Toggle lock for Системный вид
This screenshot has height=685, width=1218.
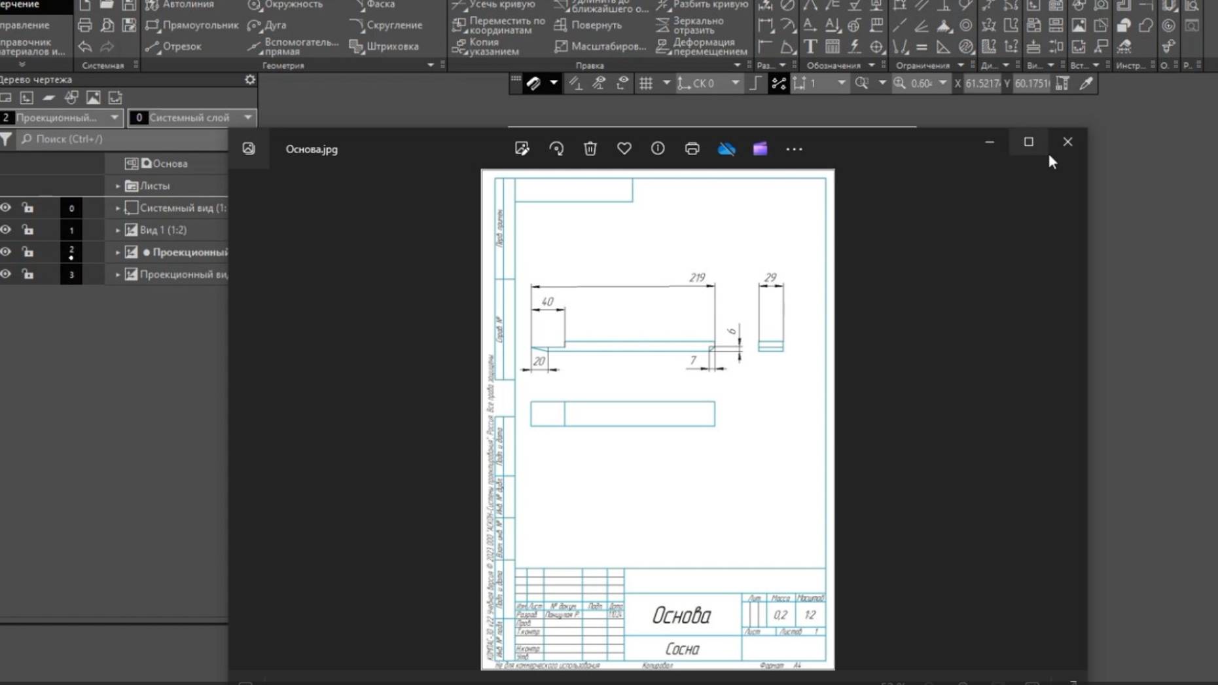(x=27, y=208)
